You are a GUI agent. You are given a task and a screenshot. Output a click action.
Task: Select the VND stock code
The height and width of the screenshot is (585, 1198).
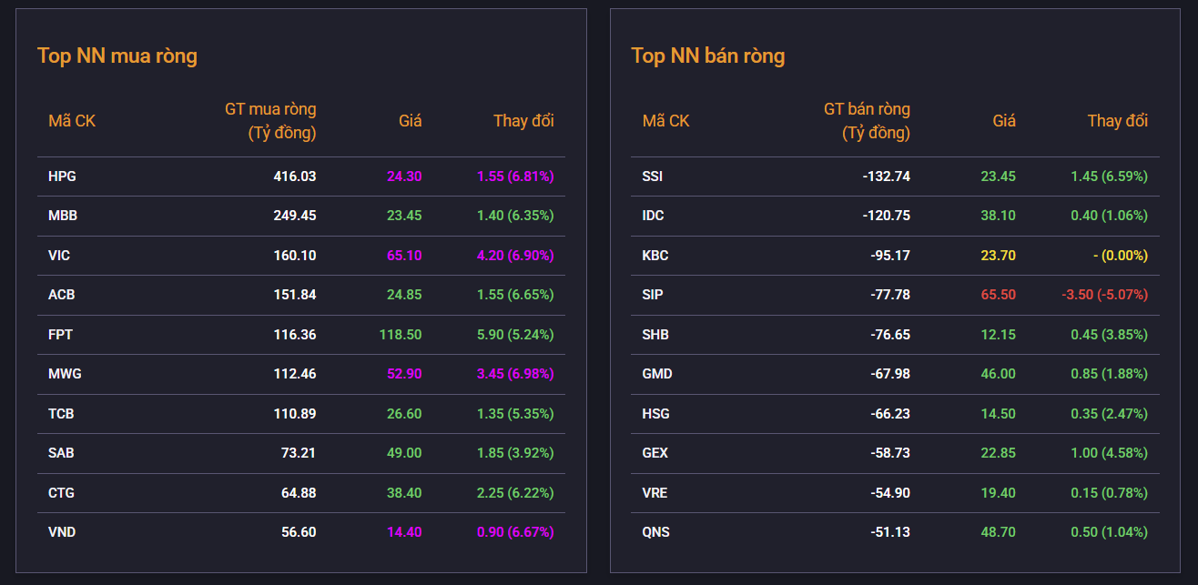(62, 532)
